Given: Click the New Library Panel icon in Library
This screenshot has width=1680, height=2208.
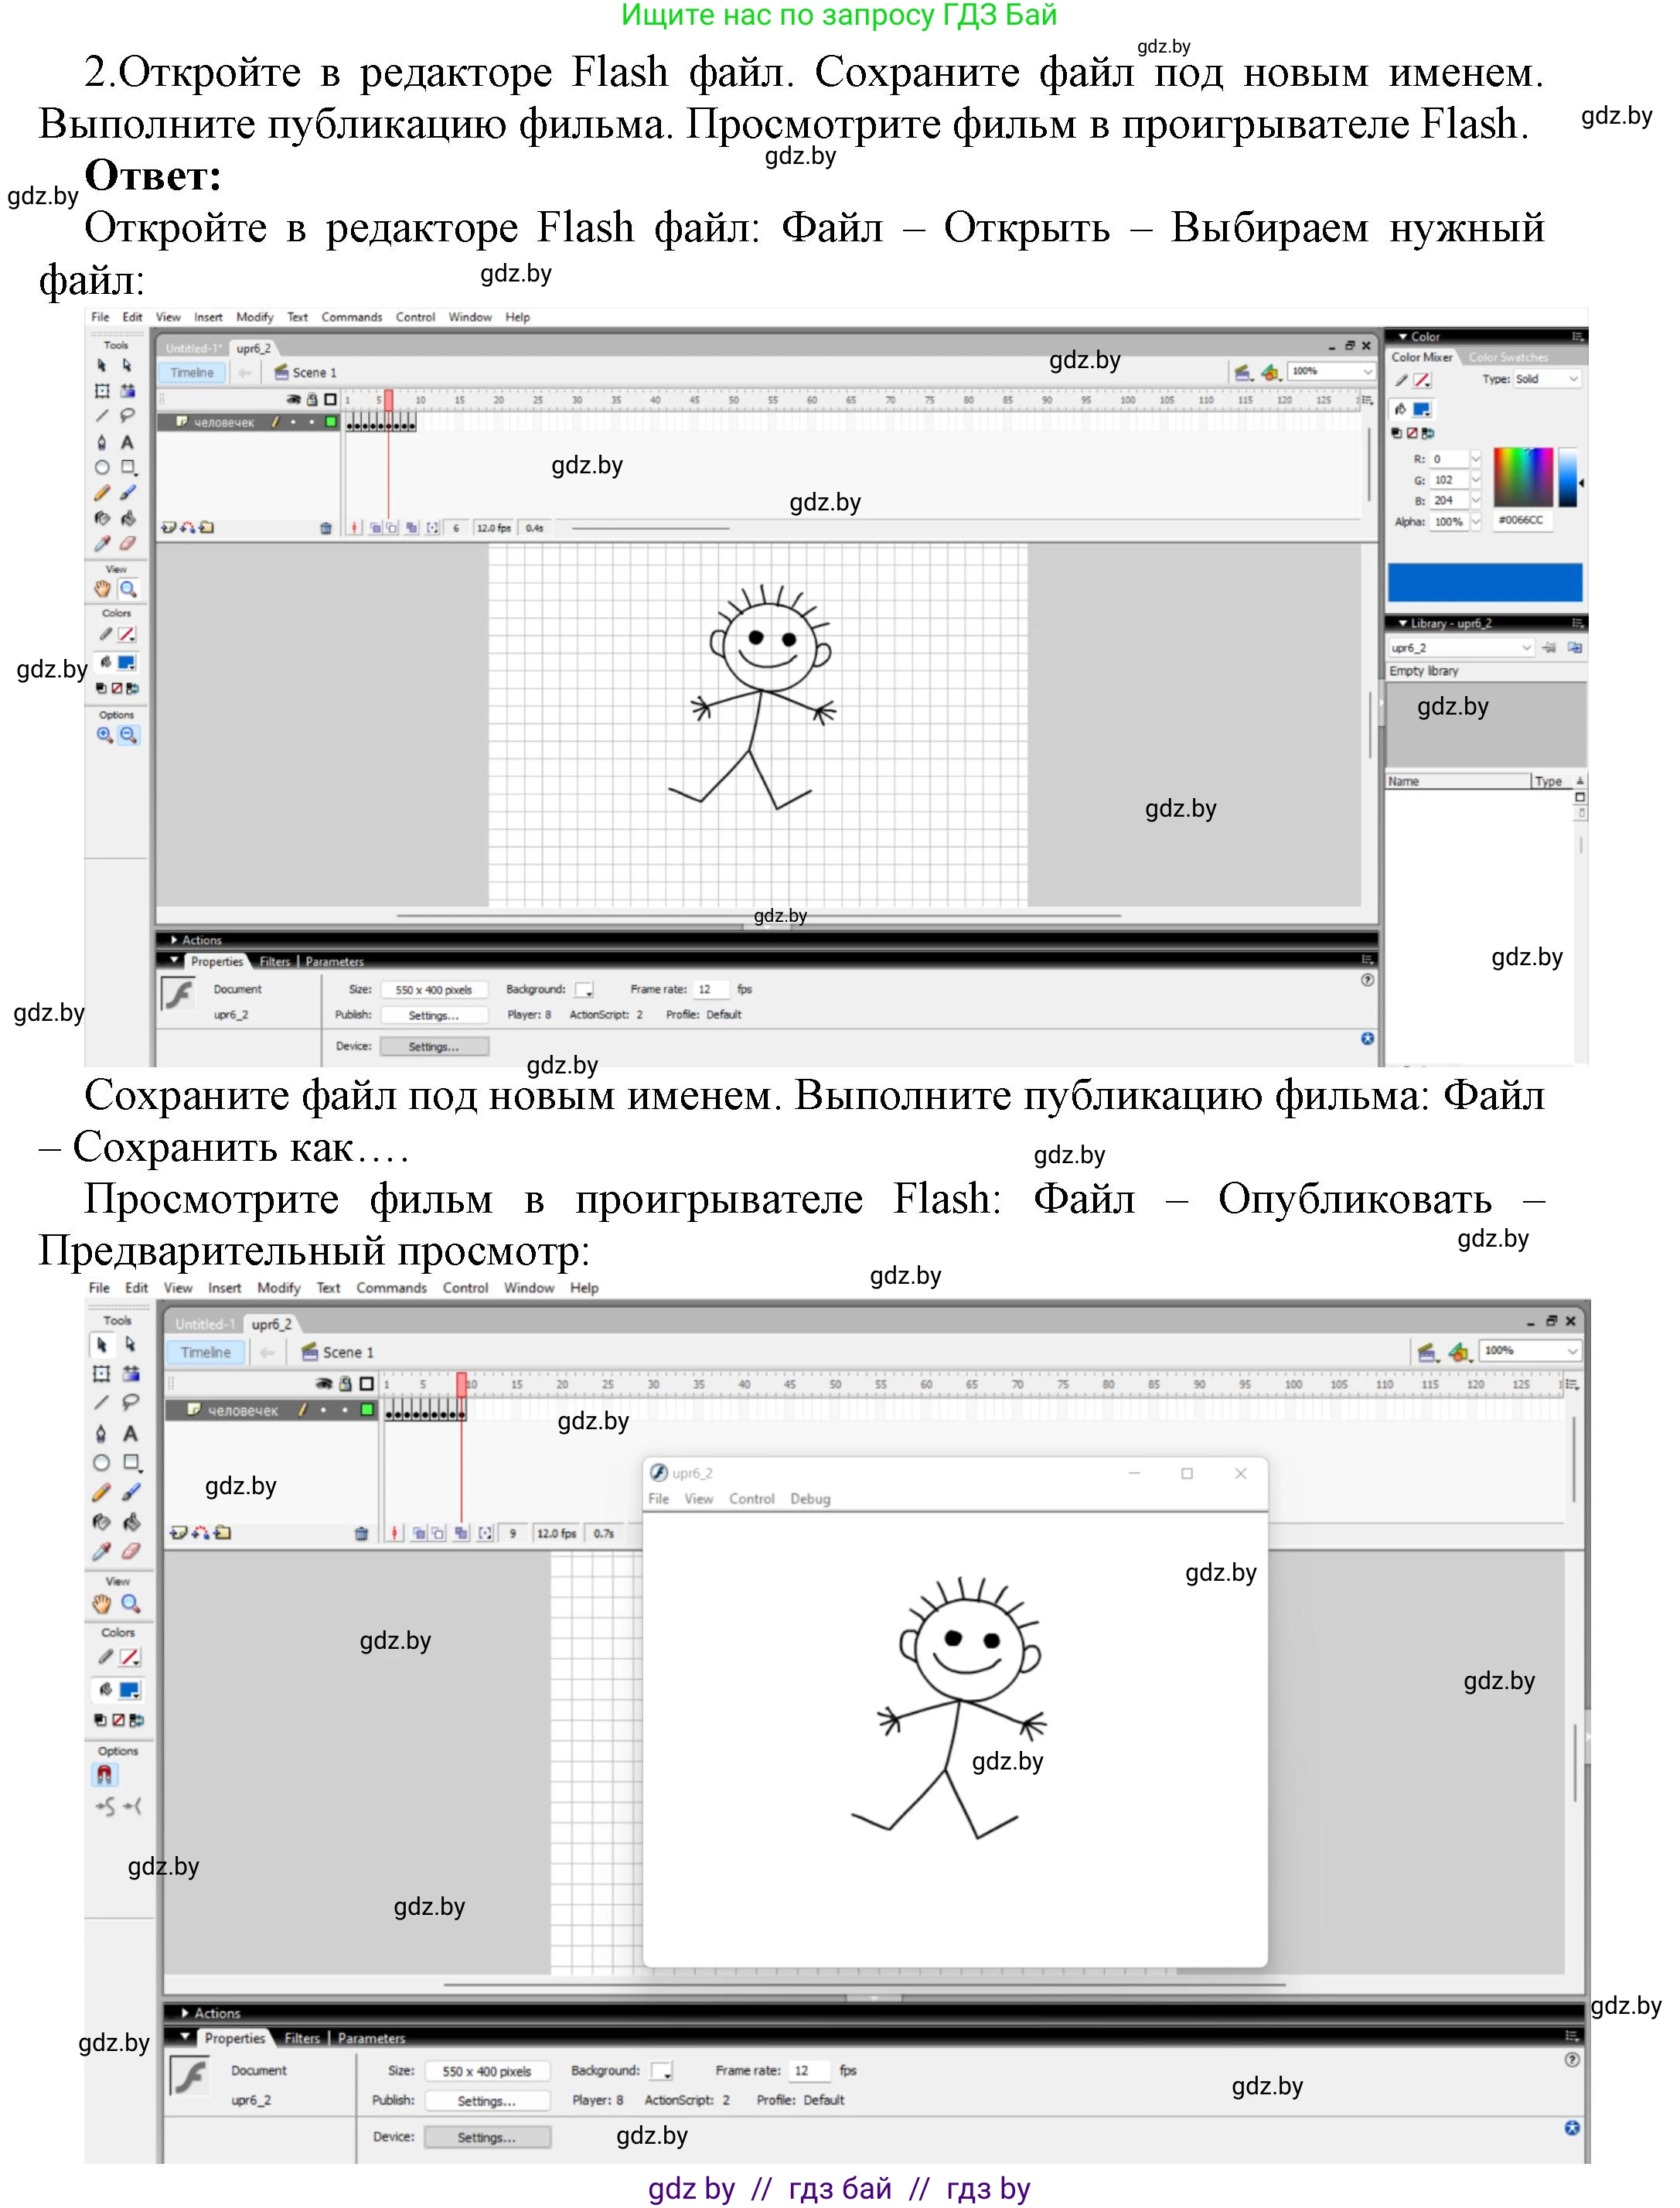Looking at the screenshot, I should click(1574, 648).
